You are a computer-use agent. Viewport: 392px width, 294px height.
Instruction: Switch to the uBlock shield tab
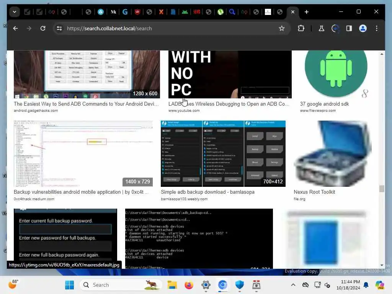coord(137,12)
